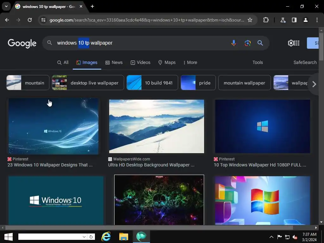Image resolution: width=324 pixels, height=243 pixels.
Task: Open the search Tools
Action: [x=258, y=62]
